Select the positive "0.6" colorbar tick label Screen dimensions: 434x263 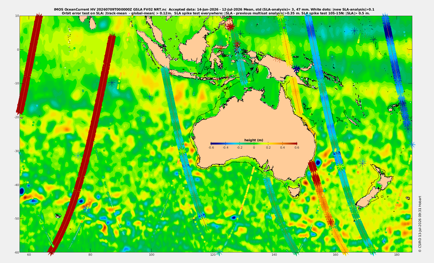click(297, 147)
